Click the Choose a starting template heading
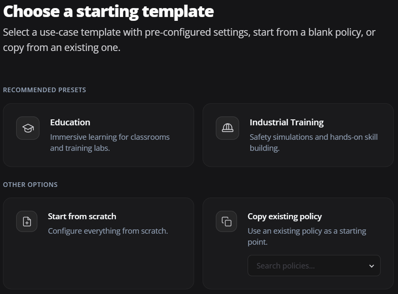The height and width of the screenshot is (294, 398). point(108,11)
